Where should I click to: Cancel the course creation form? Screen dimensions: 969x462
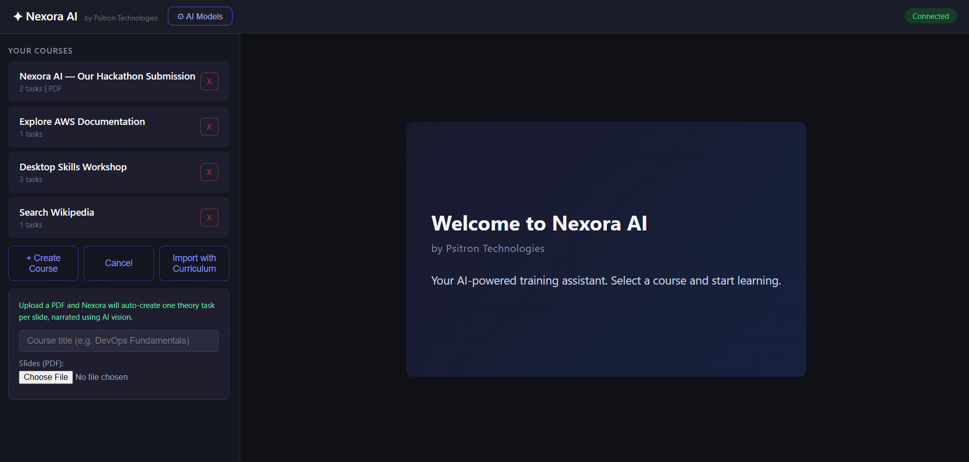[119, 263]
